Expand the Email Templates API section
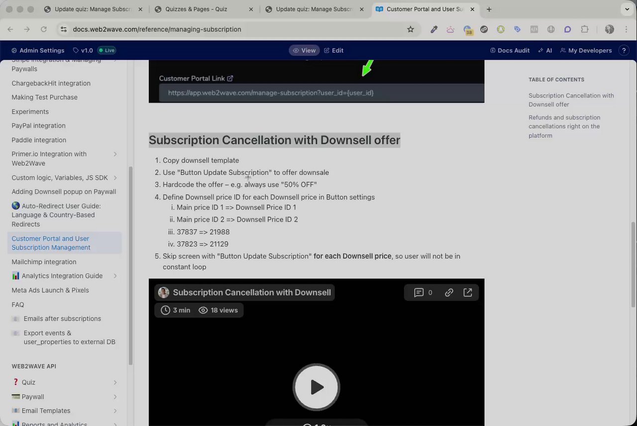Screen dimensions: 637x426 coord(115,411)
